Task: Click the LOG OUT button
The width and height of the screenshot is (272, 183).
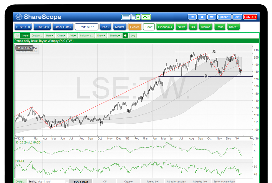Action: [250, 17]
